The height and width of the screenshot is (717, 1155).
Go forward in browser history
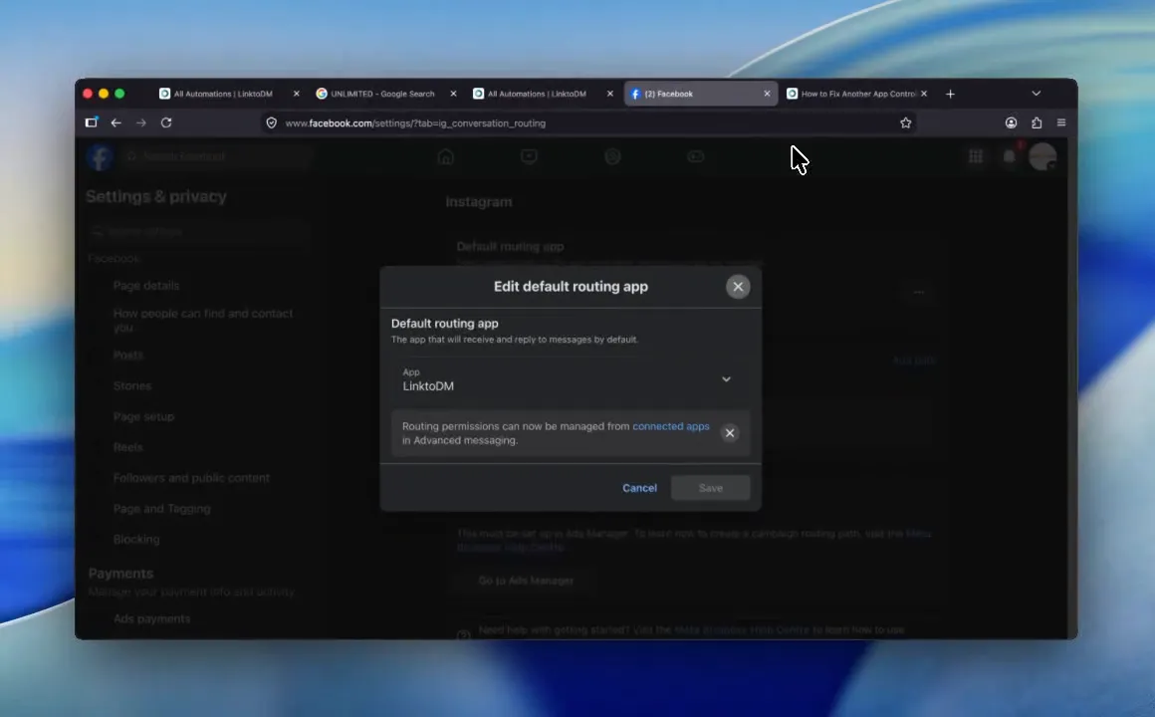(x=140, y=123)
